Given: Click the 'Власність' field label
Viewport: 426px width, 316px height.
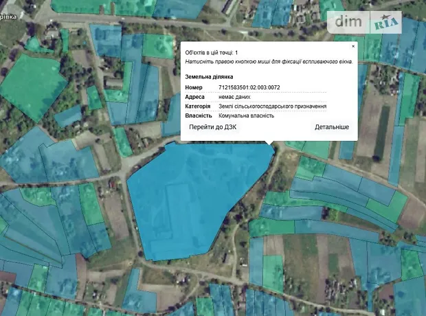Looking at the screenshot, I should [199, 115].
